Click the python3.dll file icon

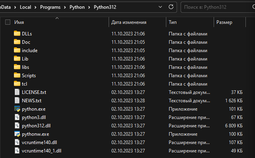coord(17,117)
